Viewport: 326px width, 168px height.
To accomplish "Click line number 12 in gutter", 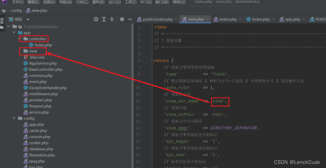I will click(138, 101).
